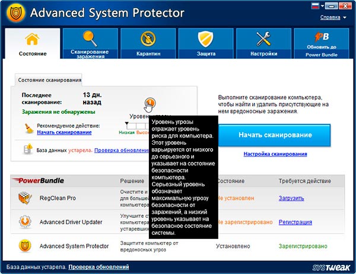Switch to the Карантин tab
Screen dimensions: 356x274
point(148,43)
